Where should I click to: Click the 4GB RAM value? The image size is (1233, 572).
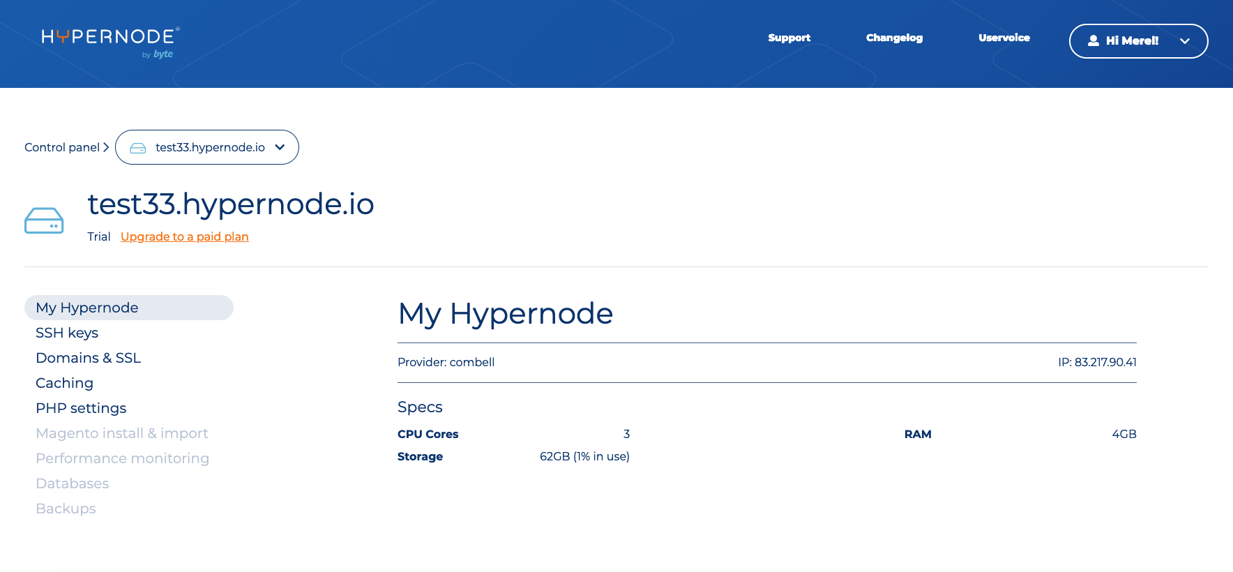[x=1124, y=434]
